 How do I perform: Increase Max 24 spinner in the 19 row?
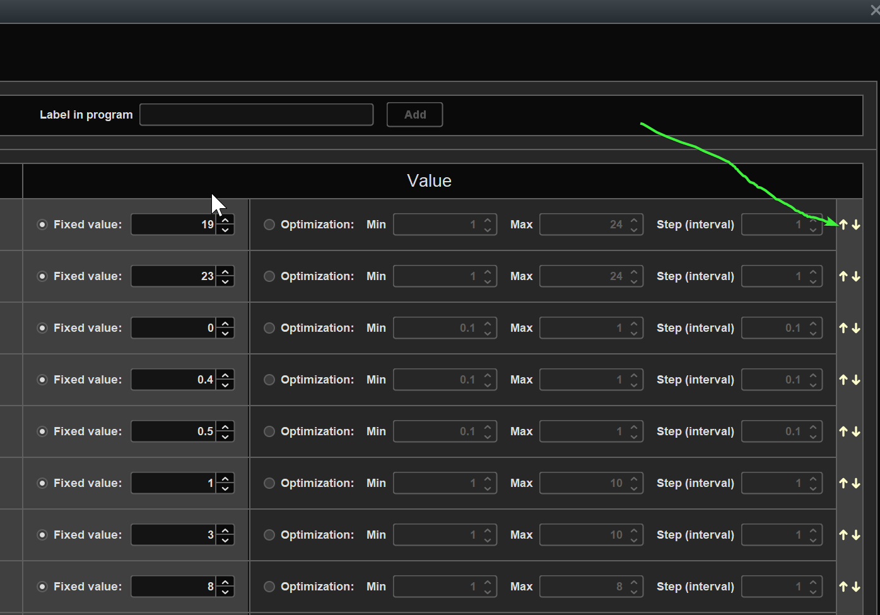click(x=634, y=220)
